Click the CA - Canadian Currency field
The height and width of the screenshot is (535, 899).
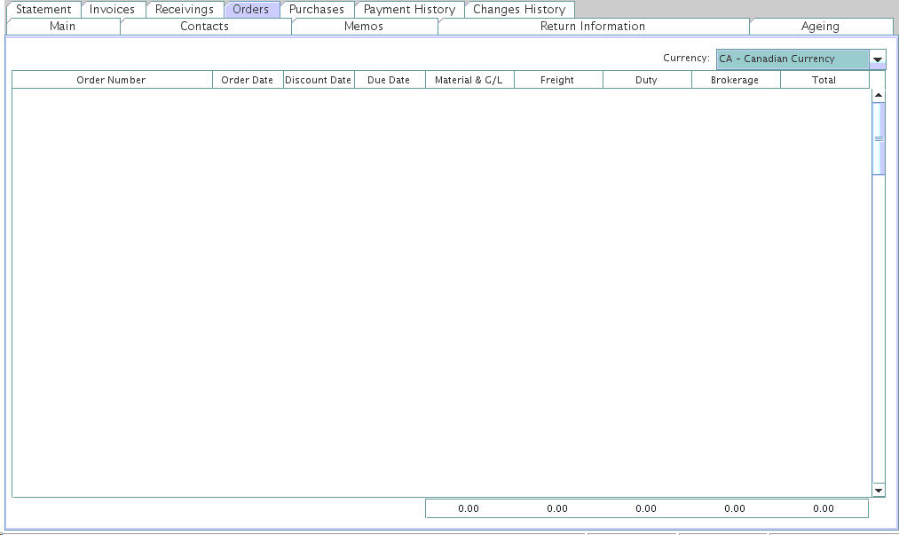(791, 59)
